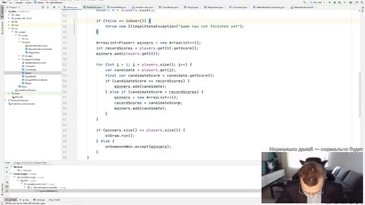Click the Search Everywhere magnifier icon

[363, 2]
